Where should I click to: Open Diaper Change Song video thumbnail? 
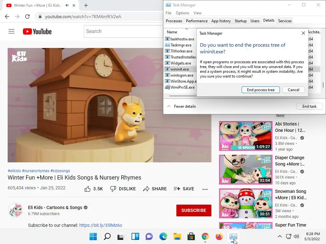click(245, 170)
